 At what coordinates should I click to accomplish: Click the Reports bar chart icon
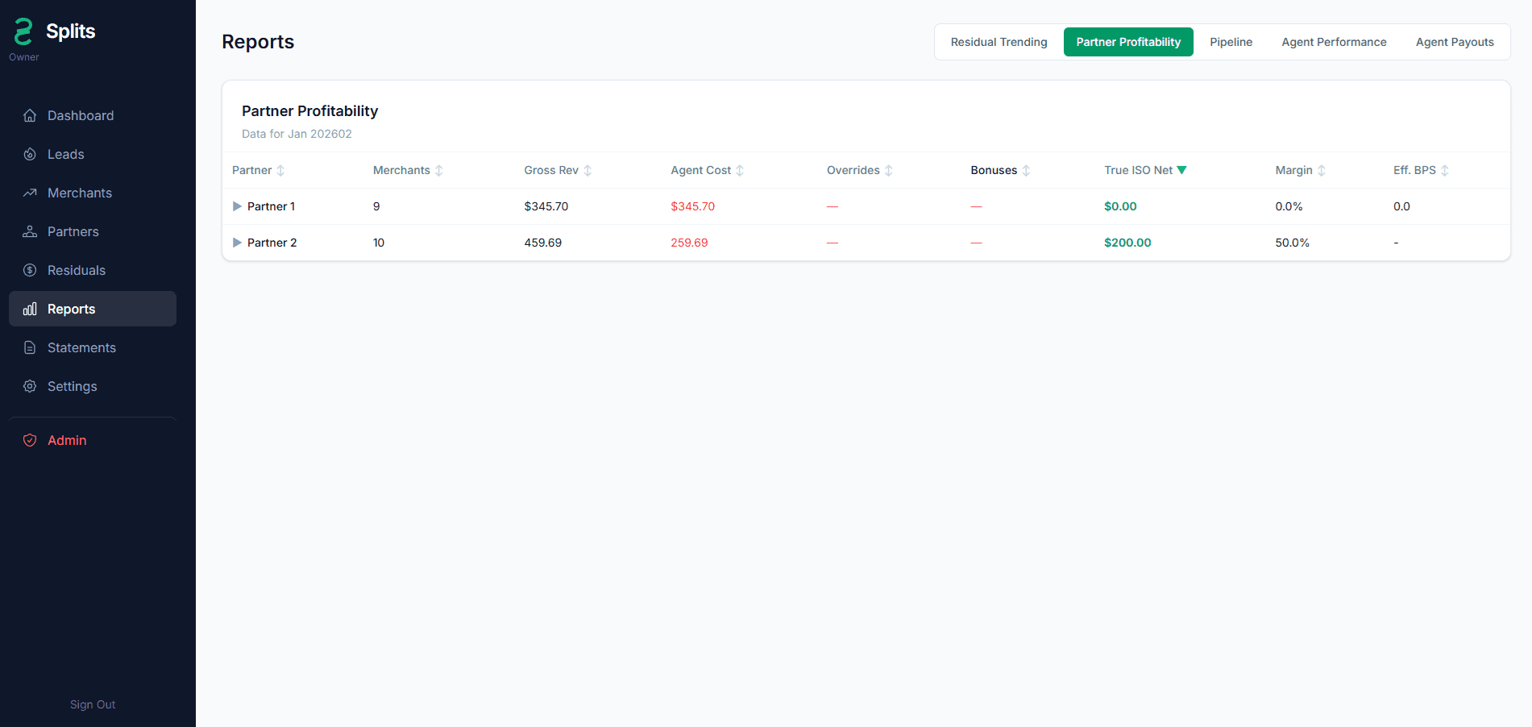(30, 309)
